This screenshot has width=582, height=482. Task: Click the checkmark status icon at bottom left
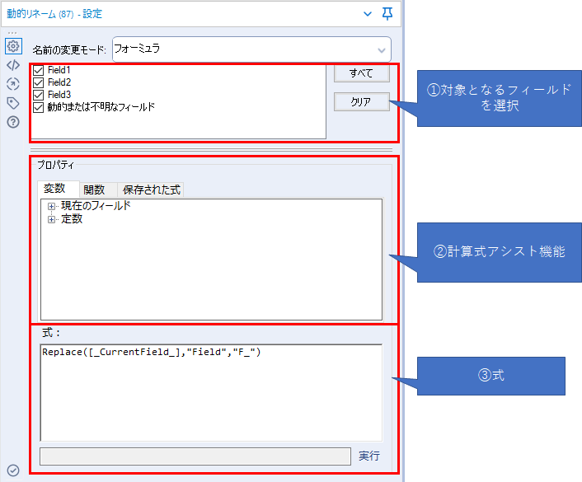point(12,470)
